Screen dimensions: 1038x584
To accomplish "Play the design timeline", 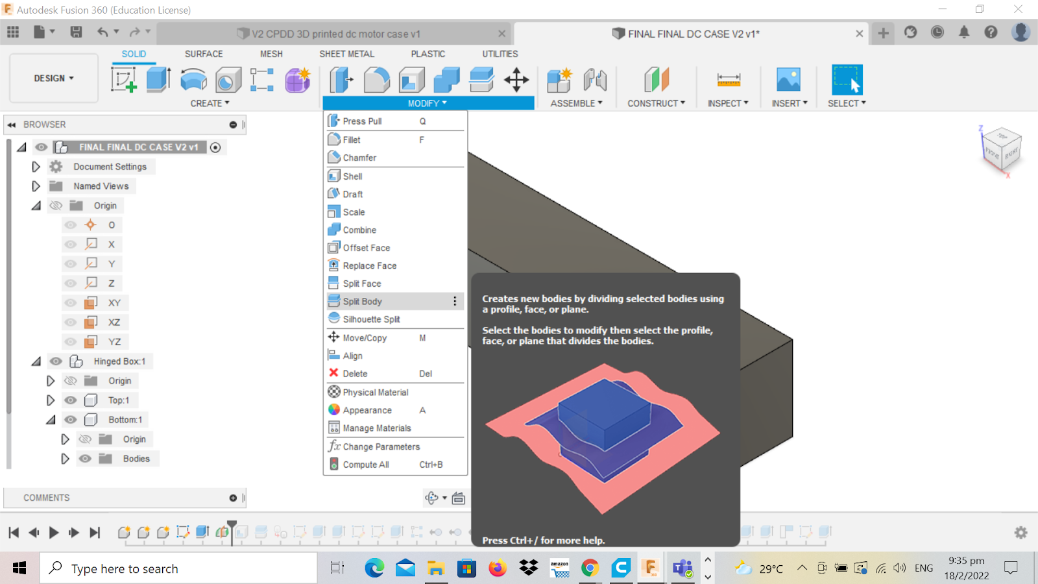I will [x=54, y=533].
